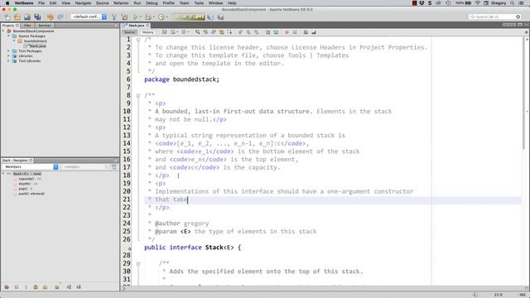Click the Redo toolbar icon

(60, 17)
